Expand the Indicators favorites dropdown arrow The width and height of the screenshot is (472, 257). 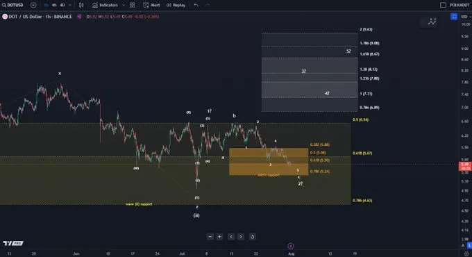point(124,5)
